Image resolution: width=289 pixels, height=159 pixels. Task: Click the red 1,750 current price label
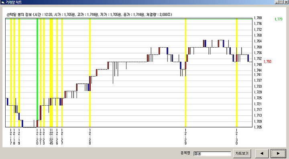[267, 62]
